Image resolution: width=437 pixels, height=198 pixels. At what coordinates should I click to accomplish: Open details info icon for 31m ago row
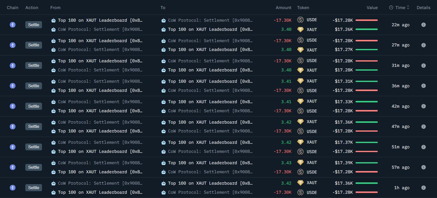(x=424, y=65)
